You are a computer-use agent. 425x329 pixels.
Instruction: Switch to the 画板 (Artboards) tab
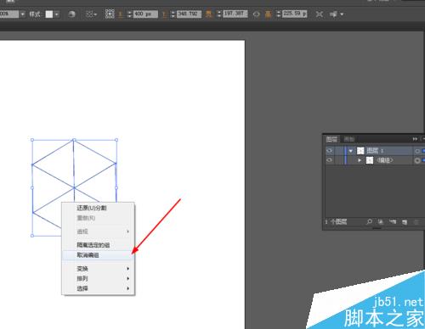[349, 139]
